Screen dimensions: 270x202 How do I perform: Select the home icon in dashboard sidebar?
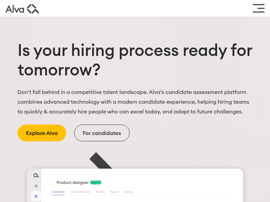[x=36, y=185]
